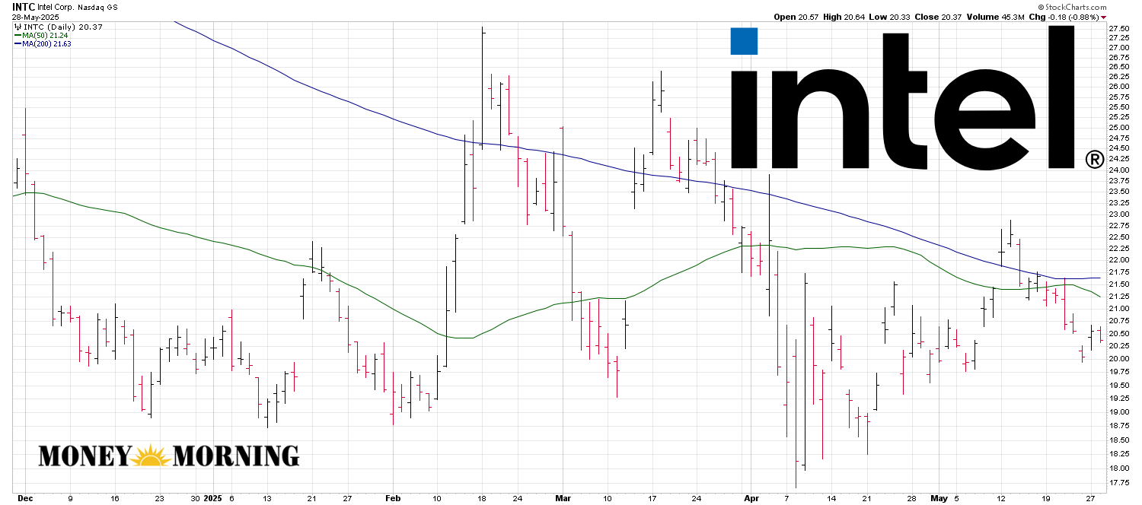Screen dimensions: 1142x505
Task: Click the blue square in the Intel logo
Action: [744, 41]
